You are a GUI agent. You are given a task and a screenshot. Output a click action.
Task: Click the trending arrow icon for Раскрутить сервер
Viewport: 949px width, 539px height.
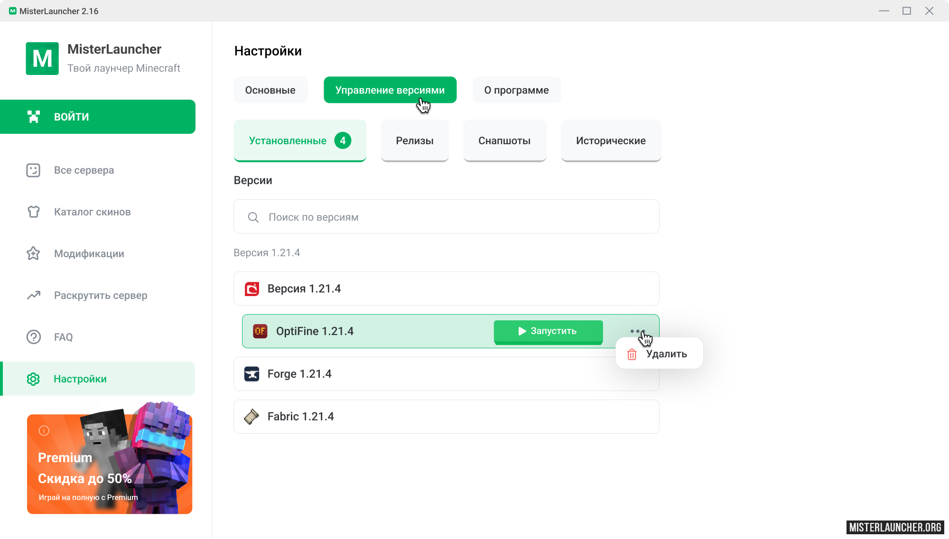[33, 295]
